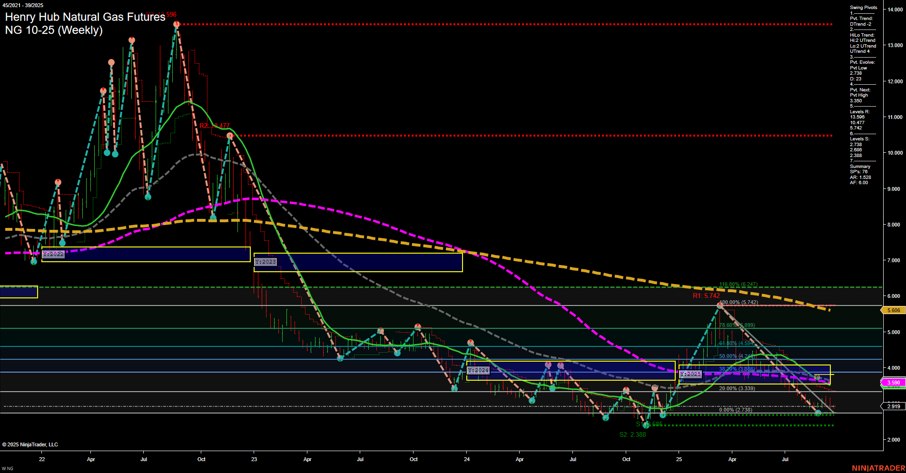Click the 'Swing Pivots' panel header
Screen dimensions: 906x473
pos(863,7)
